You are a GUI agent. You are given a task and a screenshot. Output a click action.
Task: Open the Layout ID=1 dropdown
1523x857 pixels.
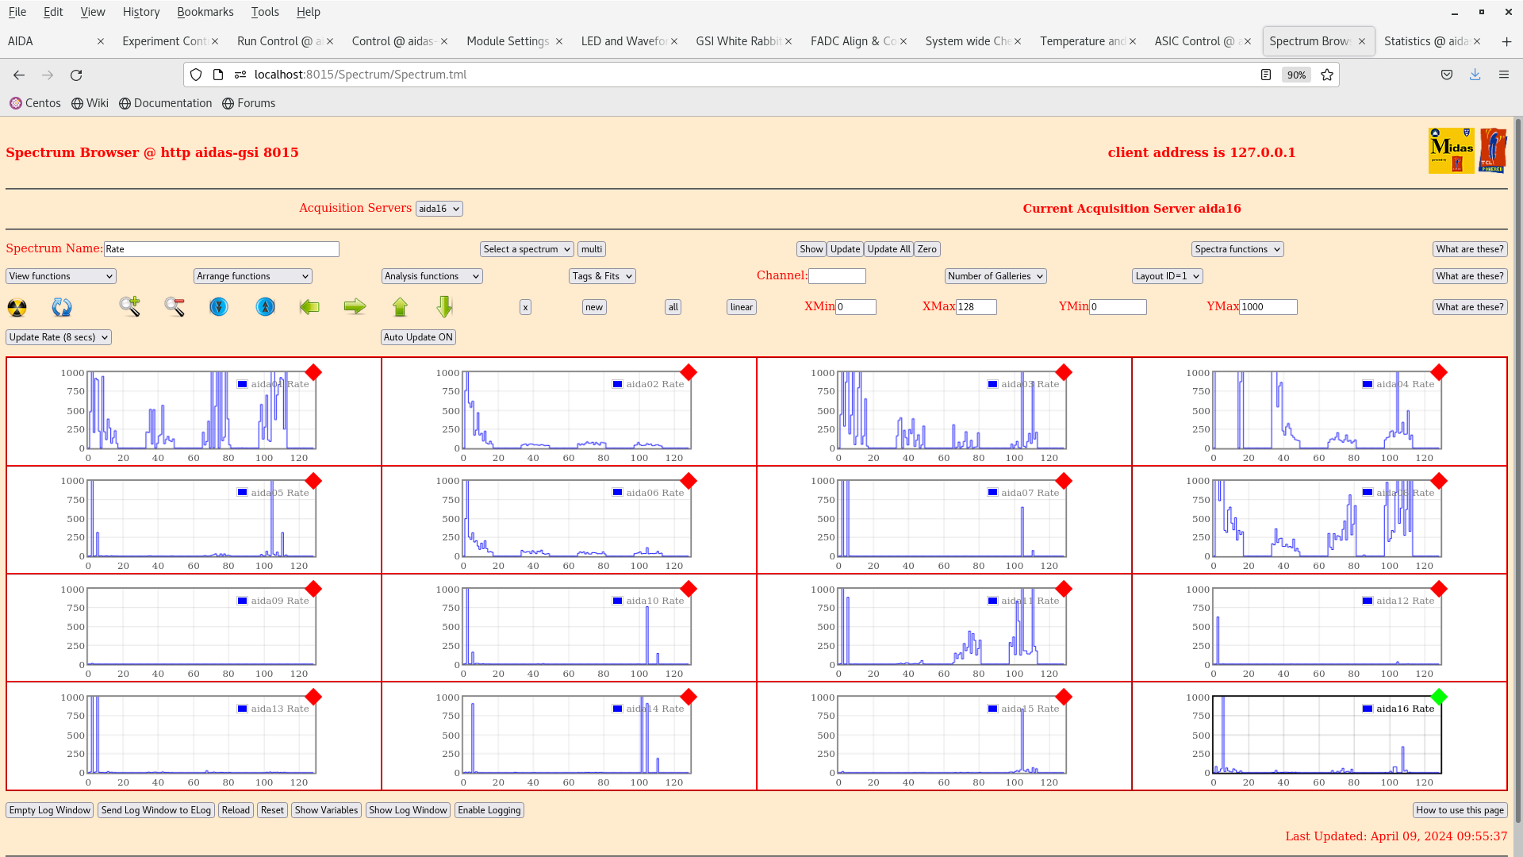1167,276
